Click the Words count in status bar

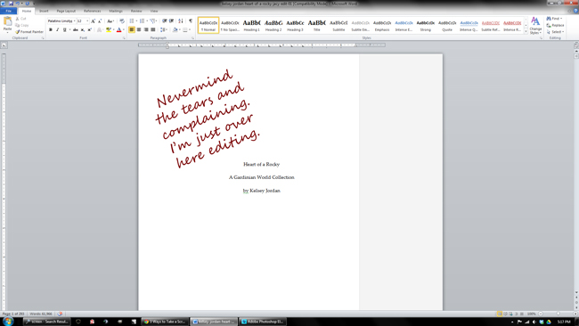tap(41, 314)
